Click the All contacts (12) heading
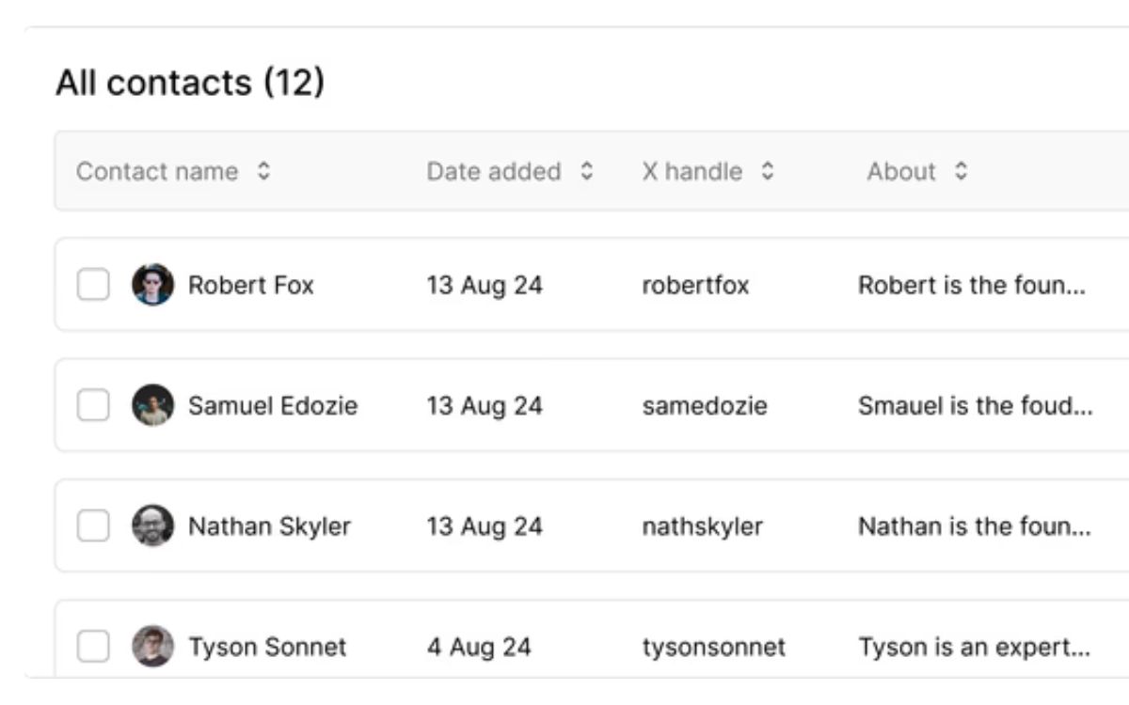The width and height of the screenshot is (1129, 705). click(x=190, y=83)
